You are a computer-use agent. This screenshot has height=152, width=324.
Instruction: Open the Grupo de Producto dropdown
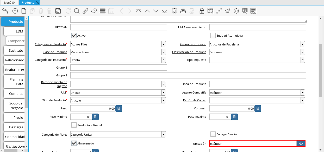click(x=303, y=44)
